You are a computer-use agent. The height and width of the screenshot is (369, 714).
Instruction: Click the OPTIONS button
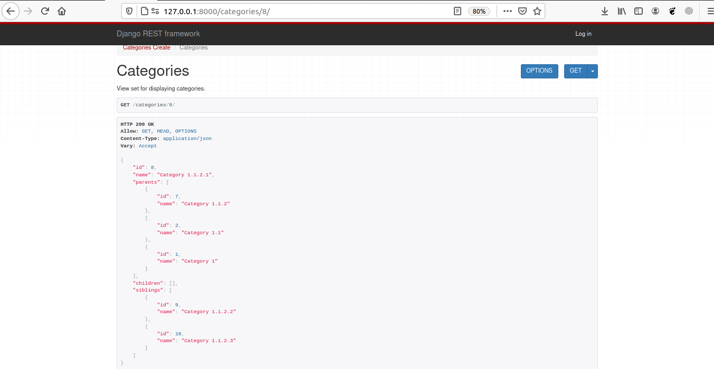(x=539, y=71)
